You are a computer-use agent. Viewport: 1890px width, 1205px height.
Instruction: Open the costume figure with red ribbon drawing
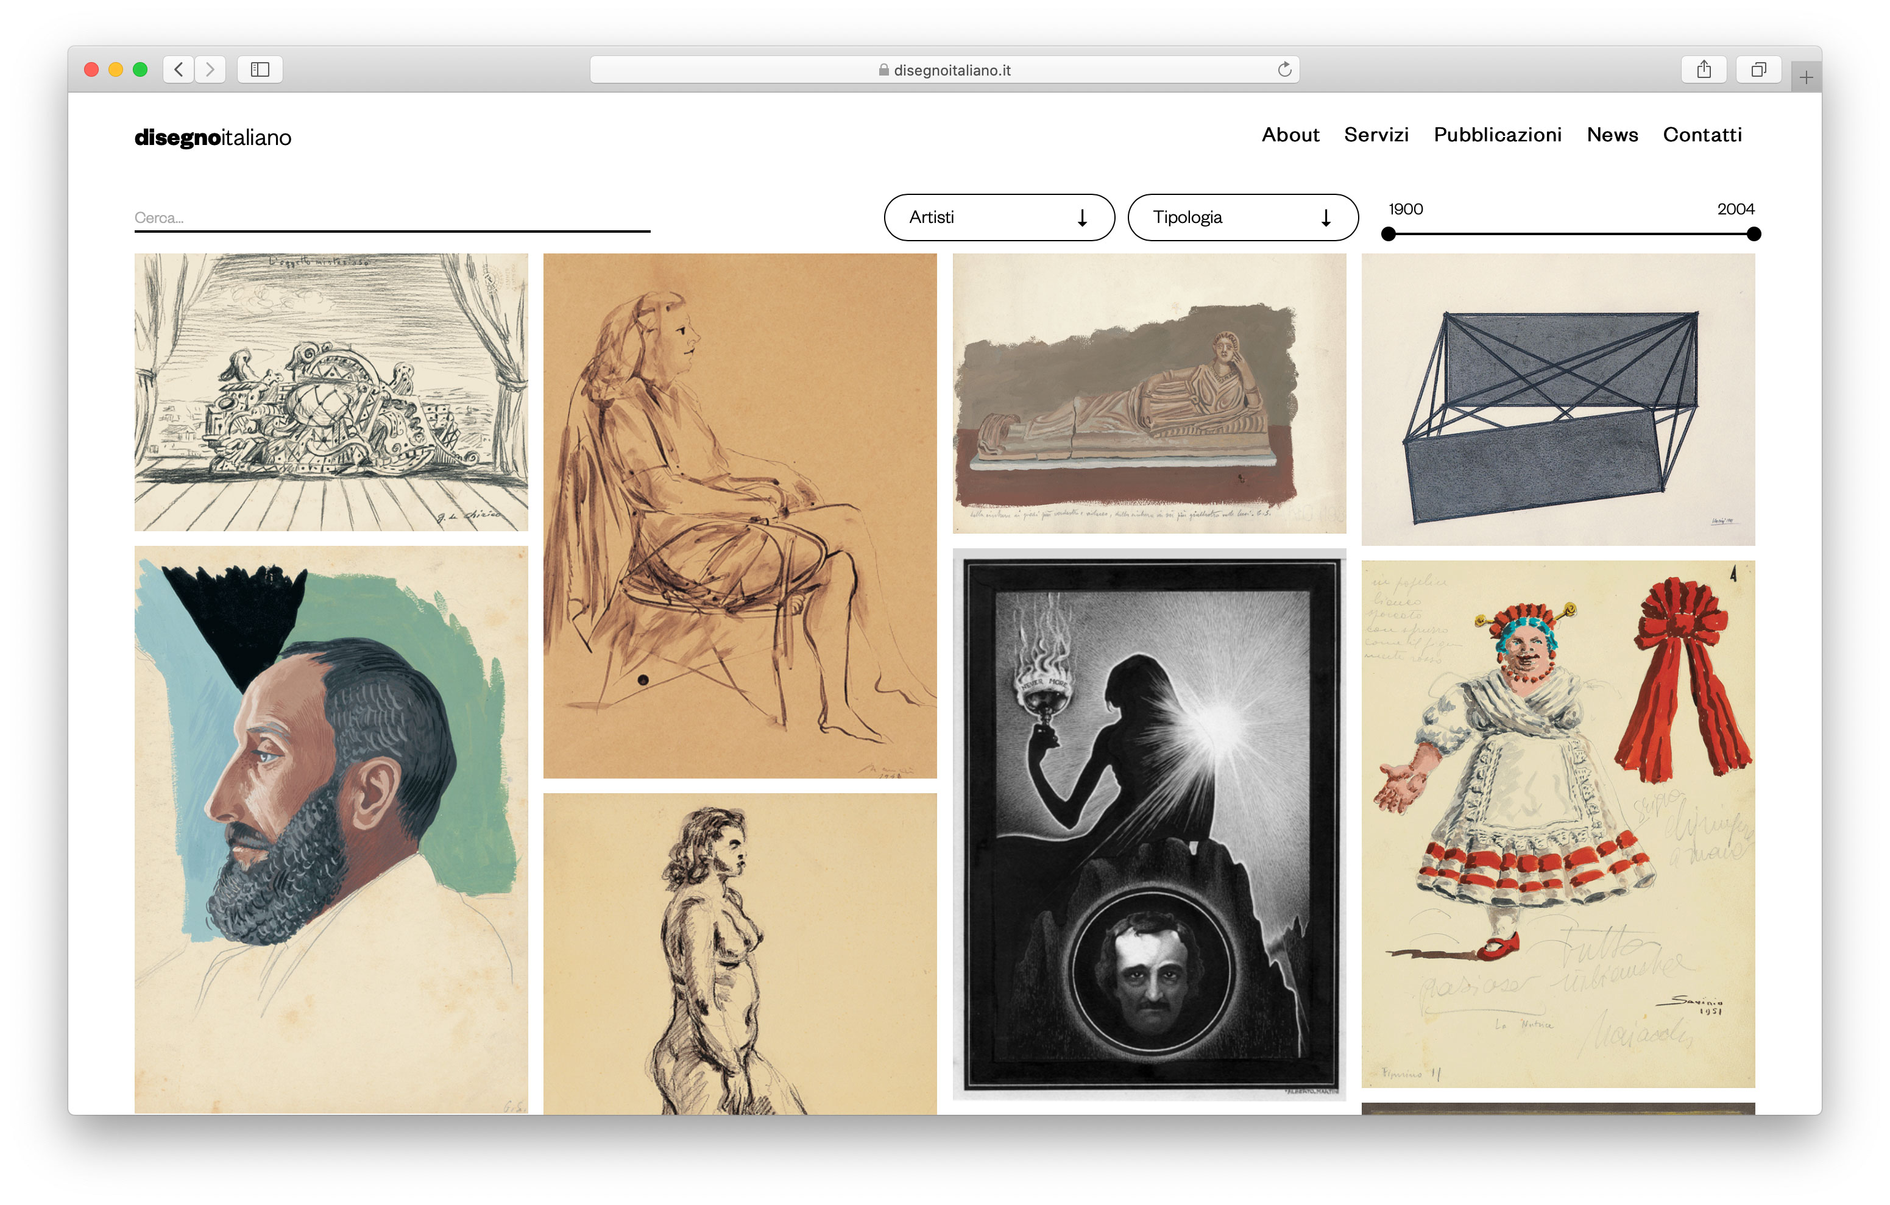coord(1558,824)
